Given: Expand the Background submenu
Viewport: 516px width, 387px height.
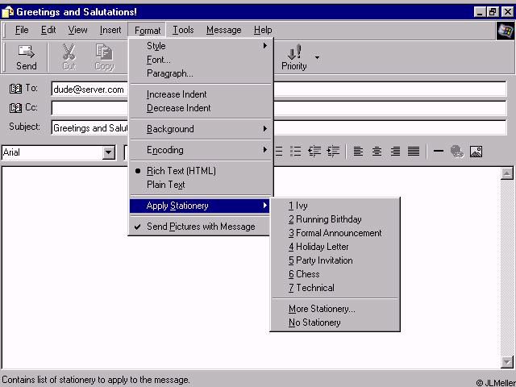Looking at the screenshot, I should click(201, 129).
